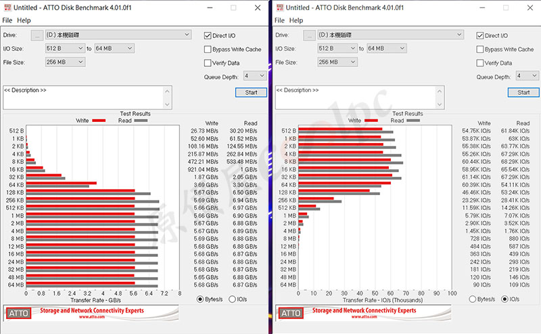Click 109 IO/s read value
This screenshot has width=541, height=334.
(x=519, y=285)
